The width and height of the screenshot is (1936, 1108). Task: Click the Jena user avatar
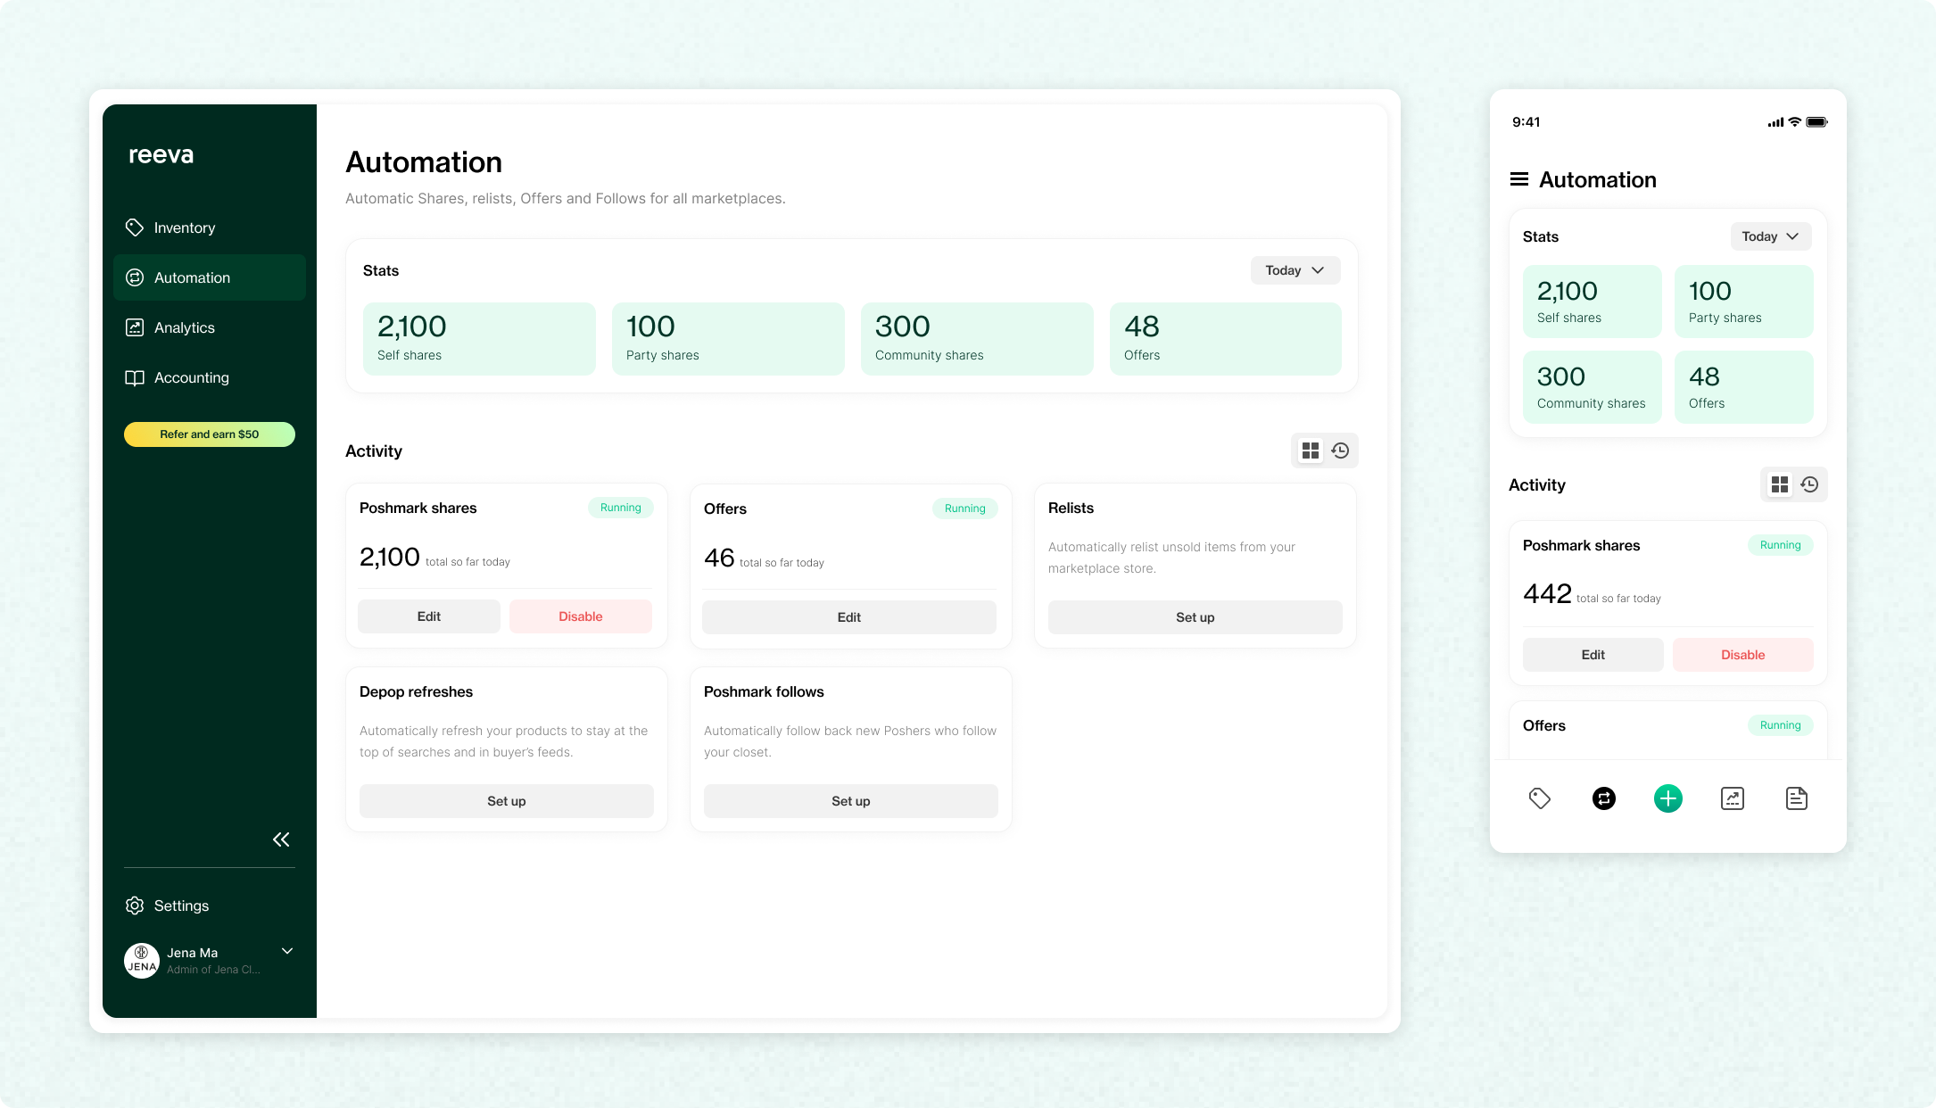point(142,961)
